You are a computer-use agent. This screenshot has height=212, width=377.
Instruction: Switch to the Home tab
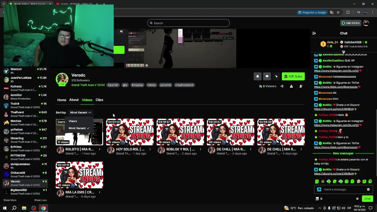pos(62,100)
